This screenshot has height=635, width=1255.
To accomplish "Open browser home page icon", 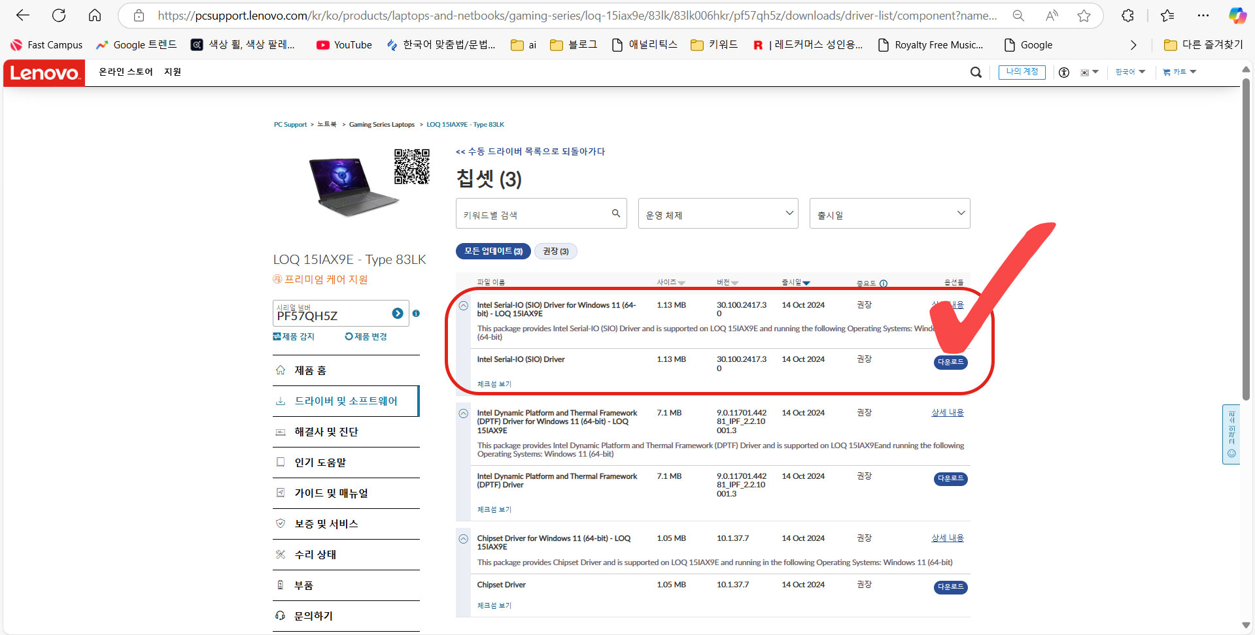I will point(95,15).
